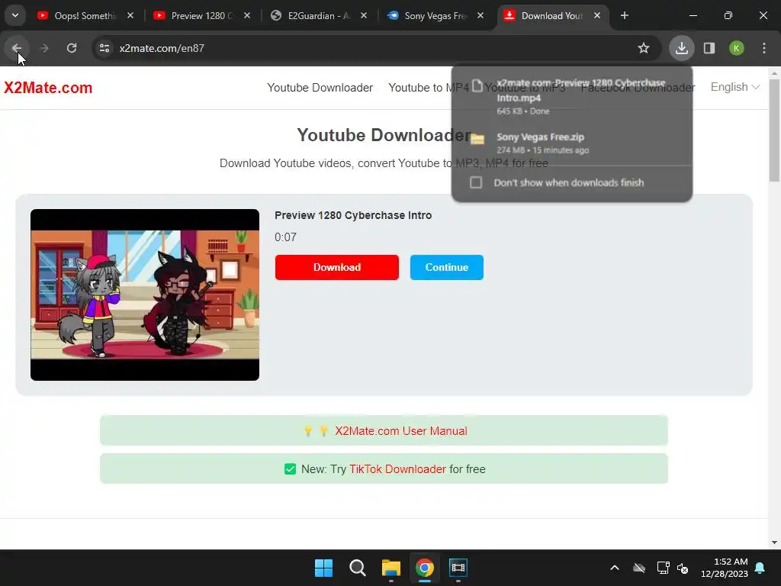
Task: Open the tab search dropdown arrow
Action: [15, 15]
